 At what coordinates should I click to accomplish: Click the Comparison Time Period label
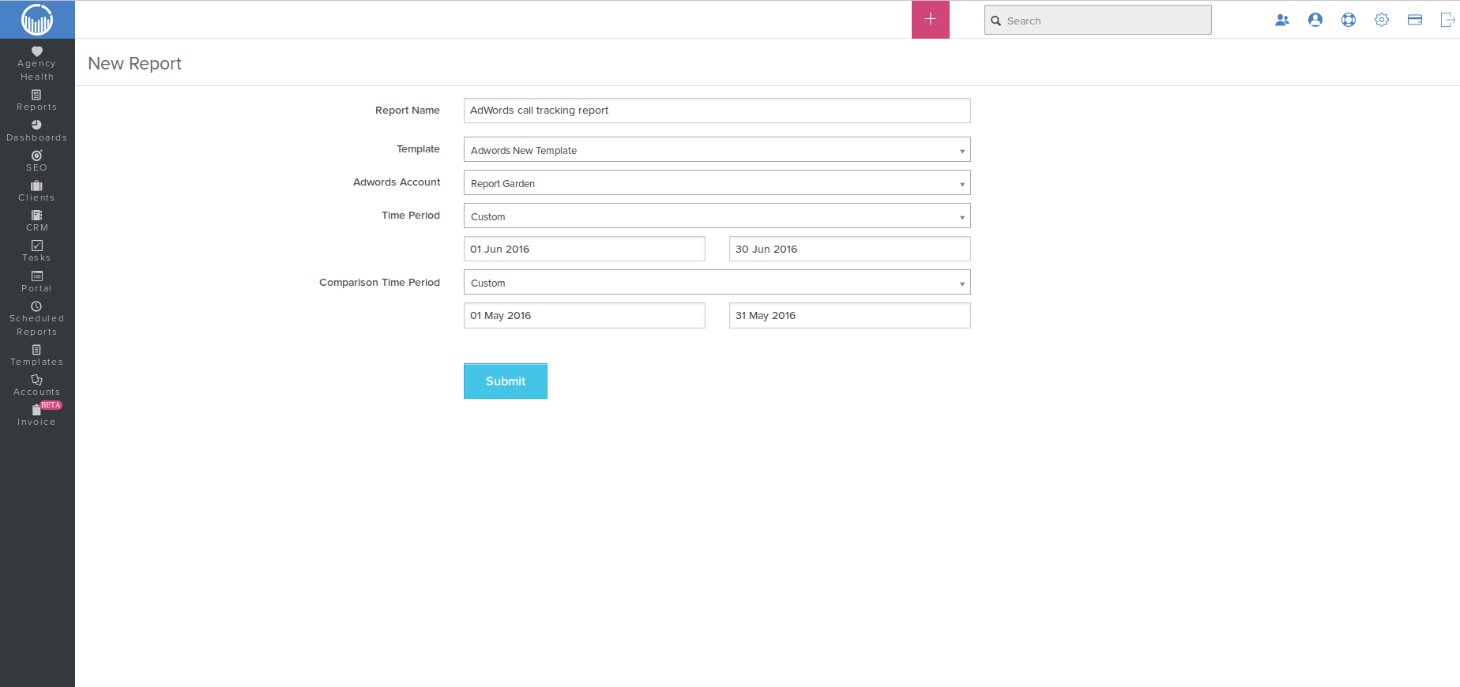coord(379,283)
